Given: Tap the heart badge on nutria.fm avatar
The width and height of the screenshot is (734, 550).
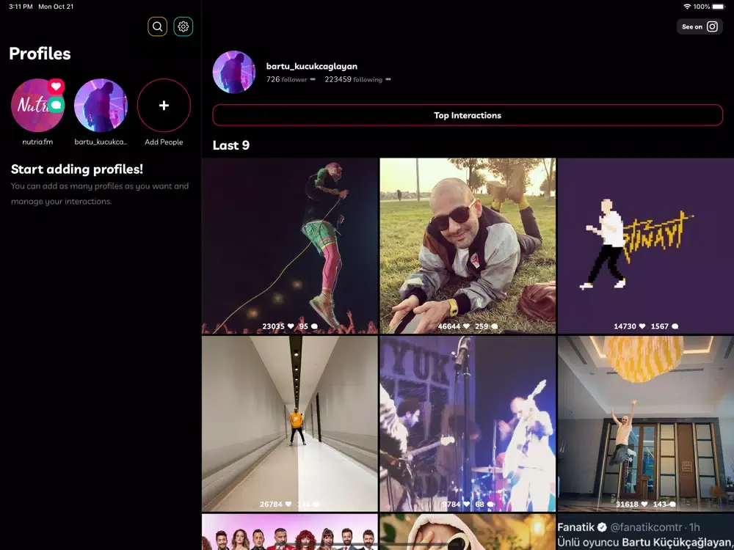Looking at the screenshot, I should click(x=57, y=87).
